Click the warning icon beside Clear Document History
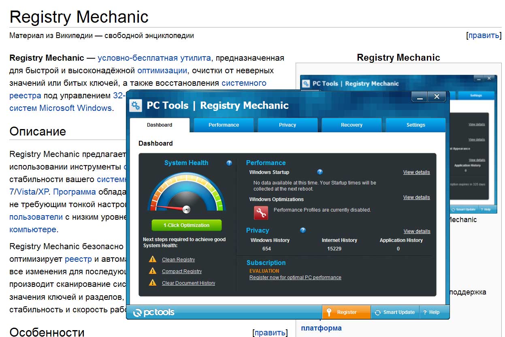Viewport: 505px width, 337px height. pyautogui.click(x=153, y=282)
